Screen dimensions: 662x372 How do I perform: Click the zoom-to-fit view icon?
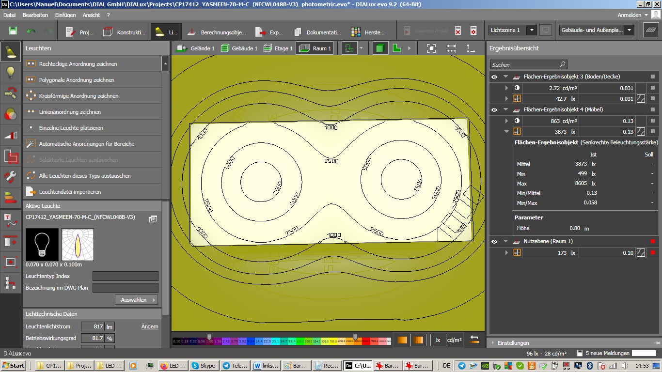431,48
